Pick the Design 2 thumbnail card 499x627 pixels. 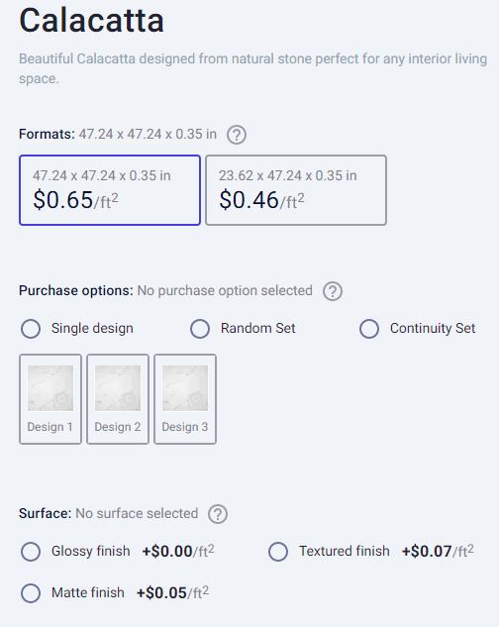click(118, 399)
